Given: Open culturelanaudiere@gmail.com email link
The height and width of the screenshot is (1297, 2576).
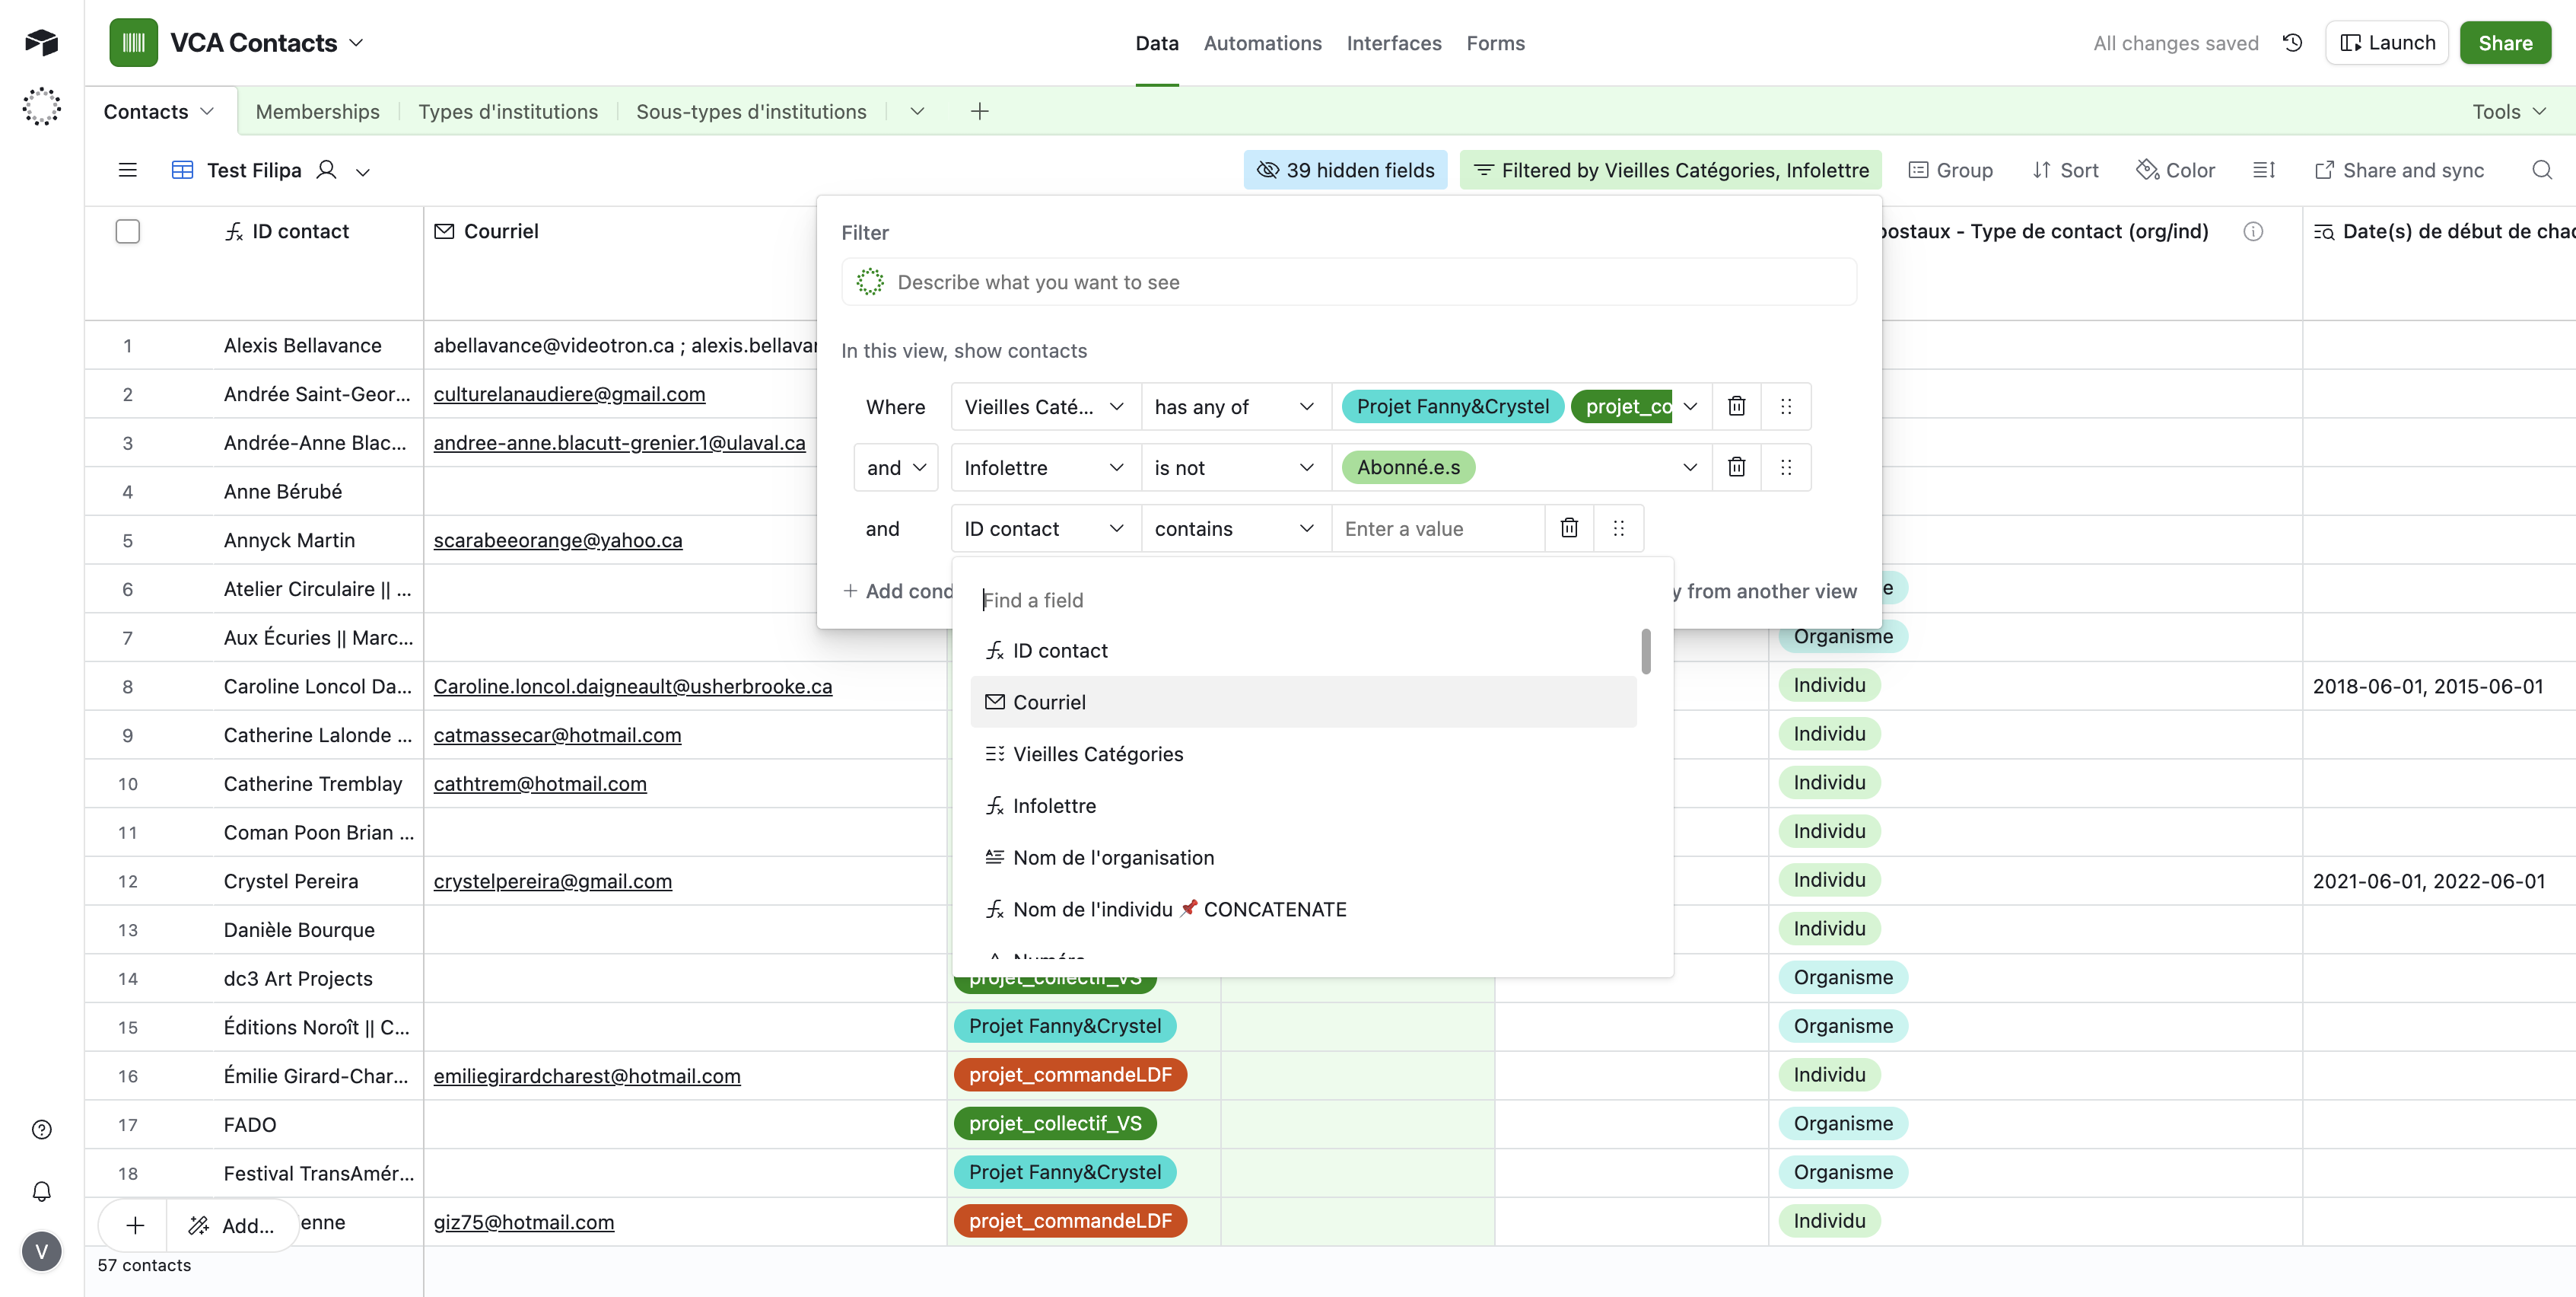Looking at the screenshot, I should 569,394.
